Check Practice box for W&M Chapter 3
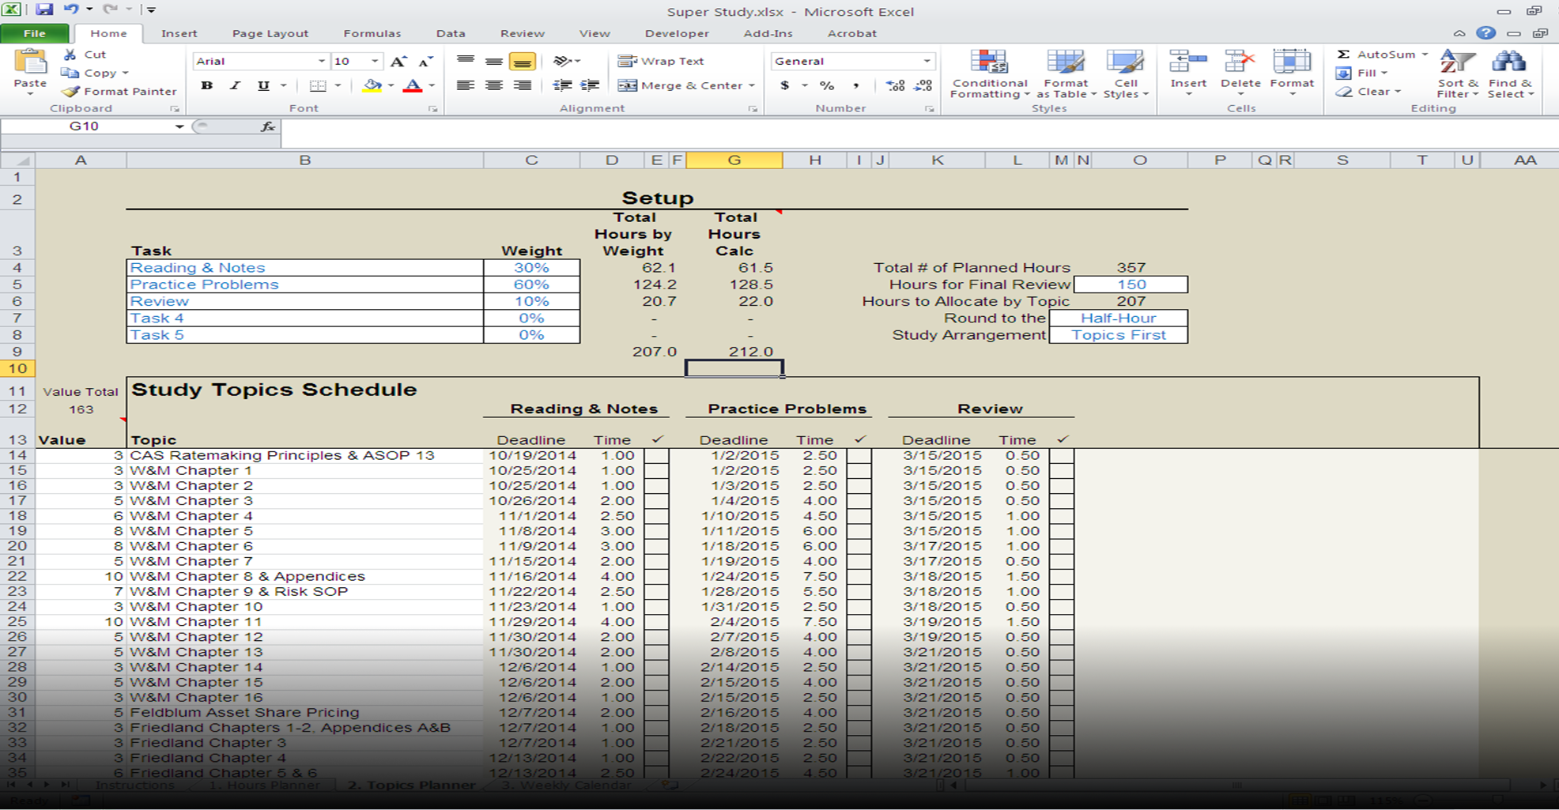The image size is (1559, 810). click(859, 501)
